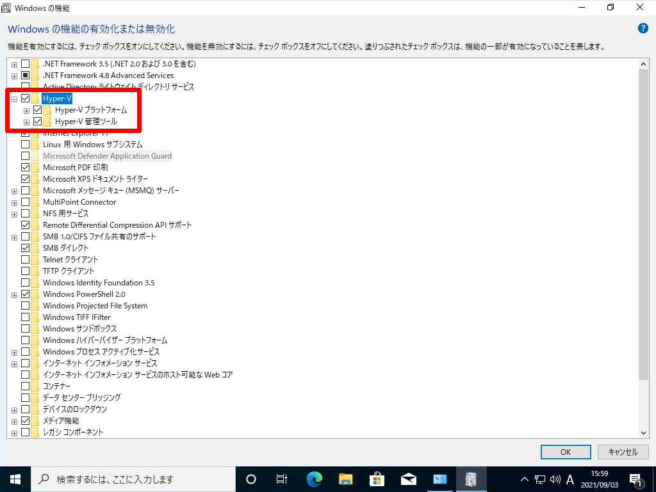Uncheck Hyper-V プラットフォーム checkbox

(38, 110)
